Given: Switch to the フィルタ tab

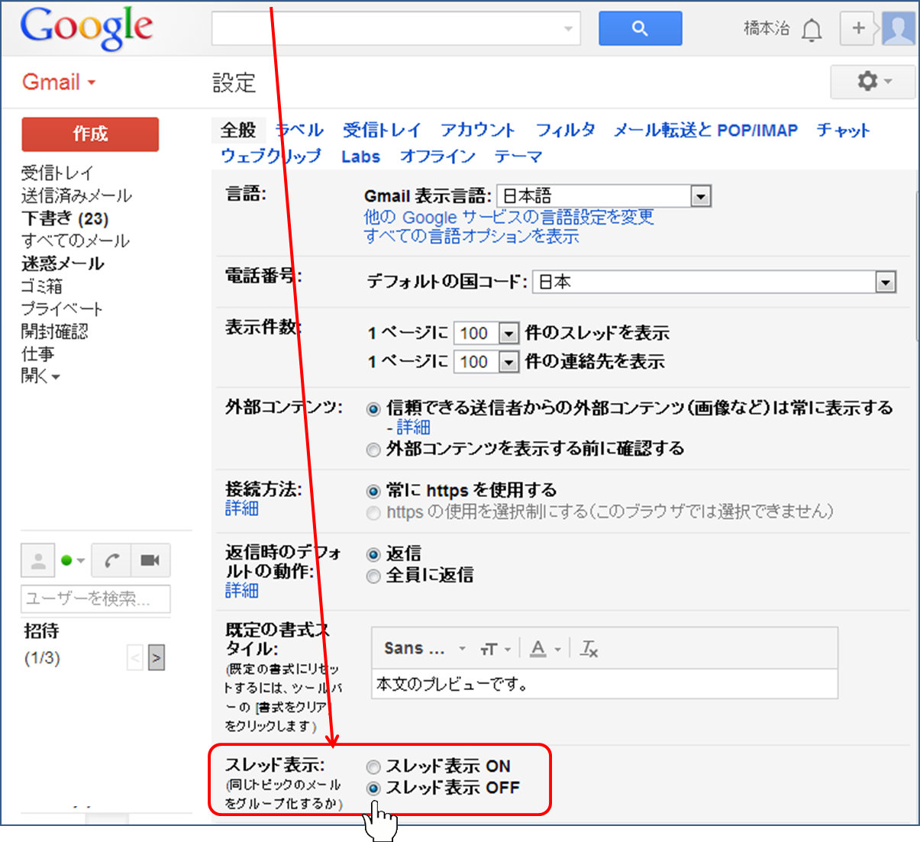Looking at the screenshot, I should click(565, 131).
